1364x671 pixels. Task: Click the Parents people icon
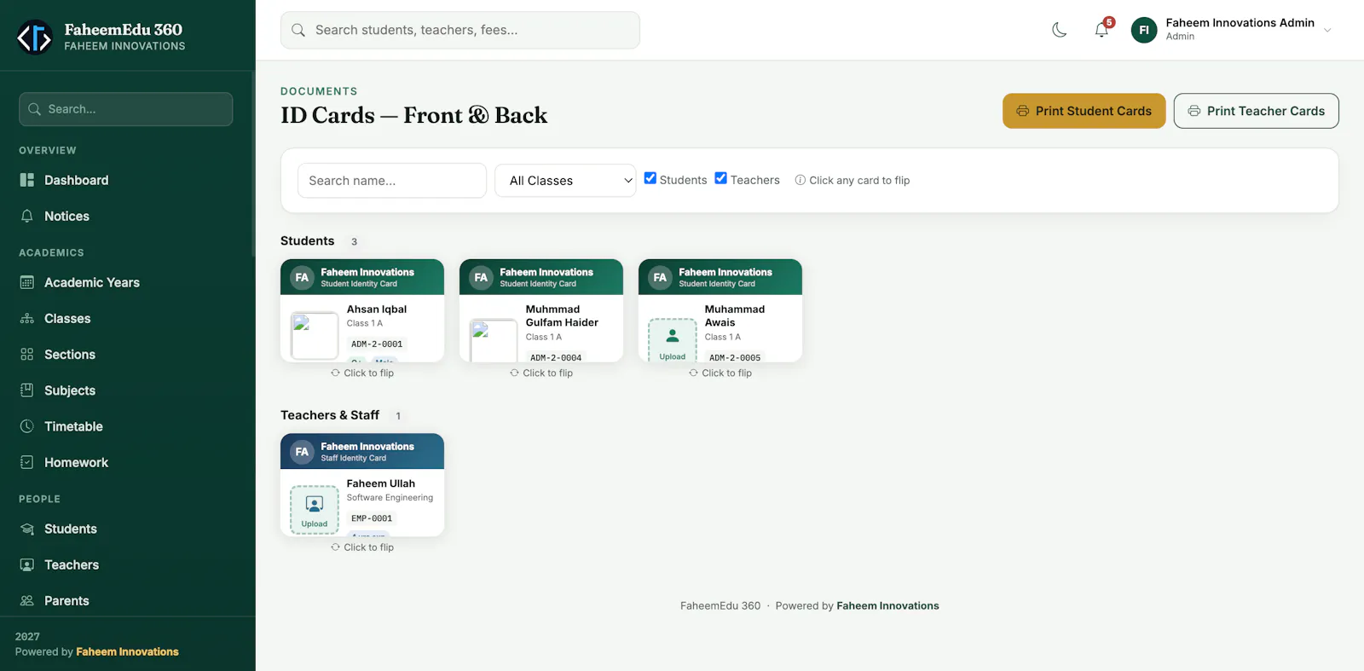27,600
